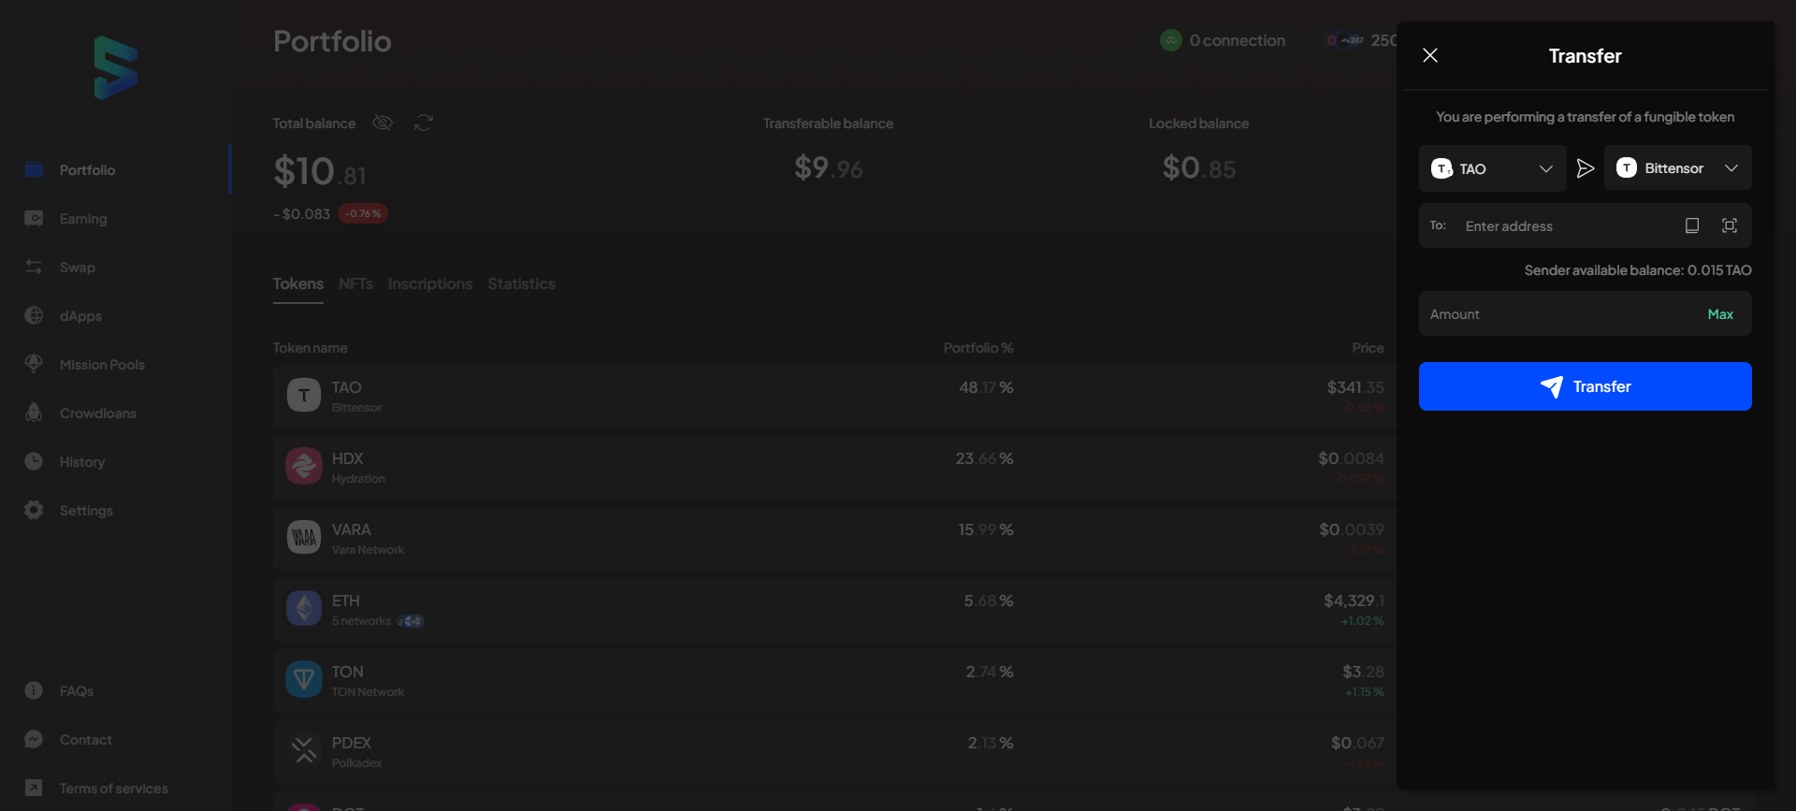Click the scan QR code icon
This screenshot has width=1796, height=811.
point(1730,225)
